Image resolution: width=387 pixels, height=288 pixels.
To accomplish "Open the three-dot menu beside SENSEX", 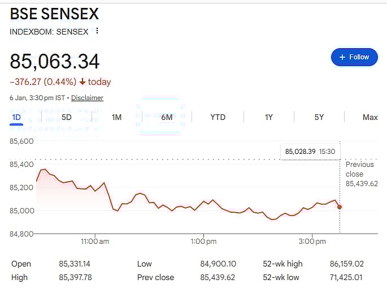I will (x=97, y=31).
